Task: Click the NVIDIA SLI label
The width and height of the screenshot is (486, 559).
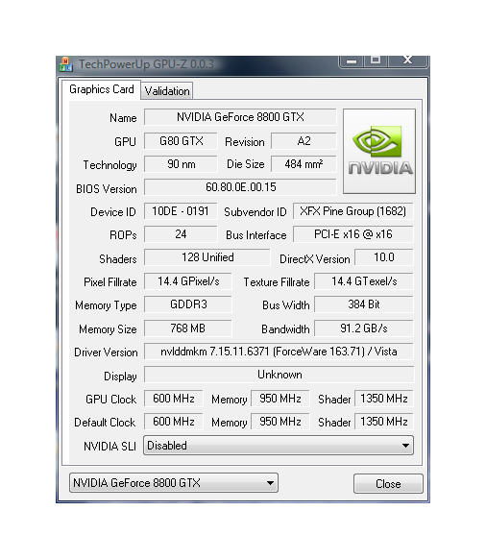Action: coord(109,446)
